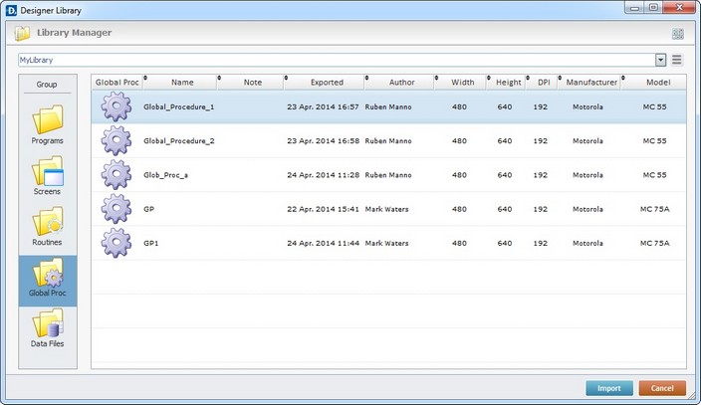
Task: Click export date 23 Apr. 2014 16:57
Action: [x=323, y=106]
